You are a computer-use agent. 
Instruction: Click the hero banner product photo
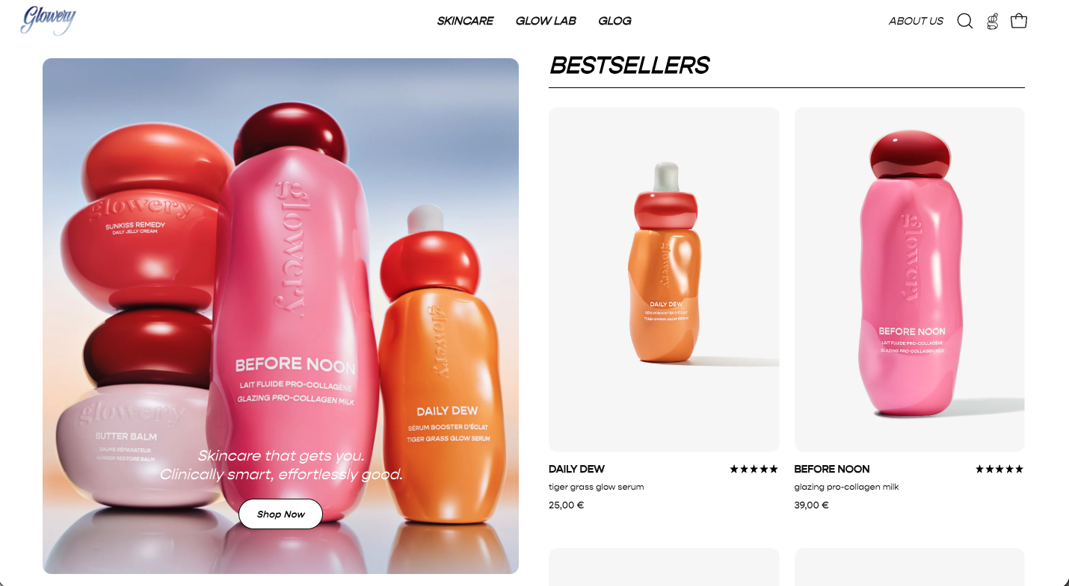coord(280,316)
